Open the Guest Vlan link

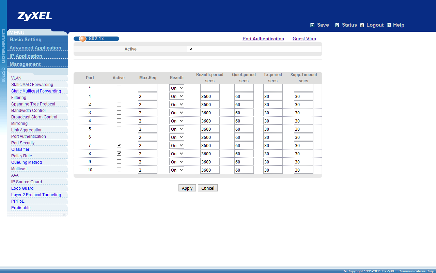[x=304, y=39]
